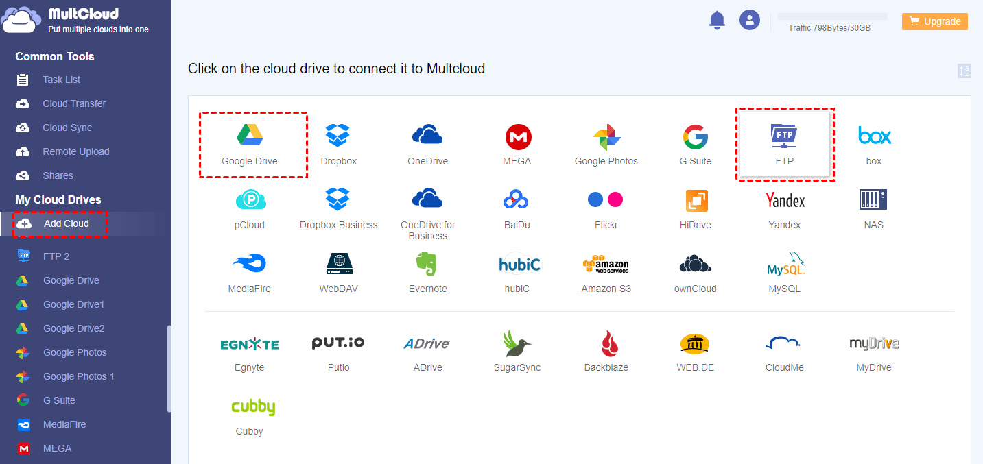Select OneDrive for Business icon

[427, 199]
